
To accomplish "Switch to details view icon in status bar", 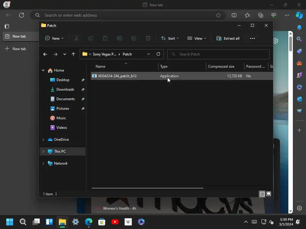I will [262, 194].
